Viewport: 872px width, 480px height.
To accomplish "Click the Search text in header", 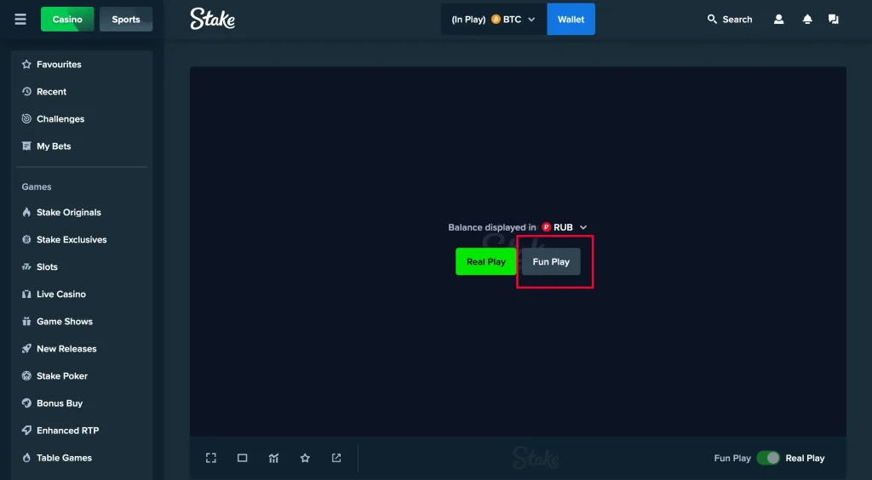I will pos(737,20).
